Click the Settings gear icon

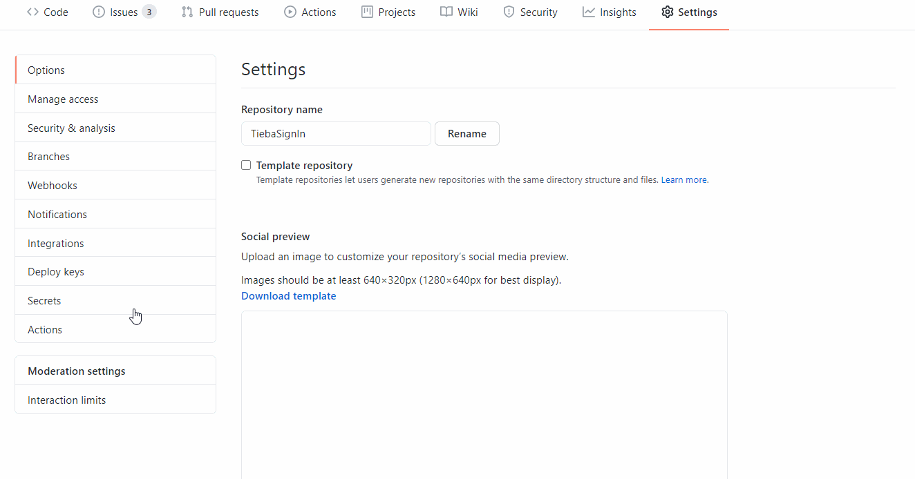pyautogui.click(x=667, y=12)
